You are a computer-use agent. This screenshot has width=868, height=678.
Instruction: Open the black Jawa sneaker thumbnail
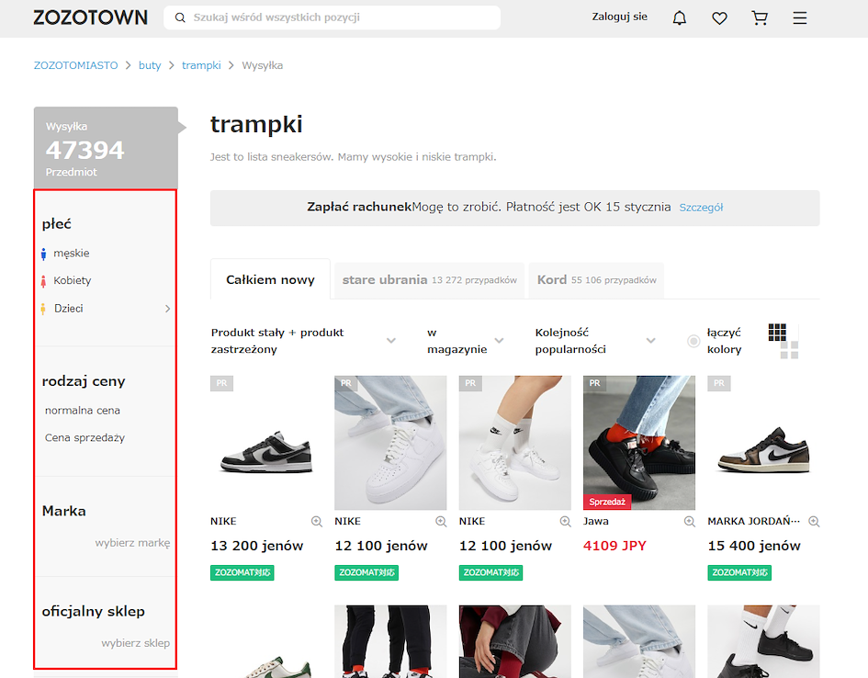[639, 443]
